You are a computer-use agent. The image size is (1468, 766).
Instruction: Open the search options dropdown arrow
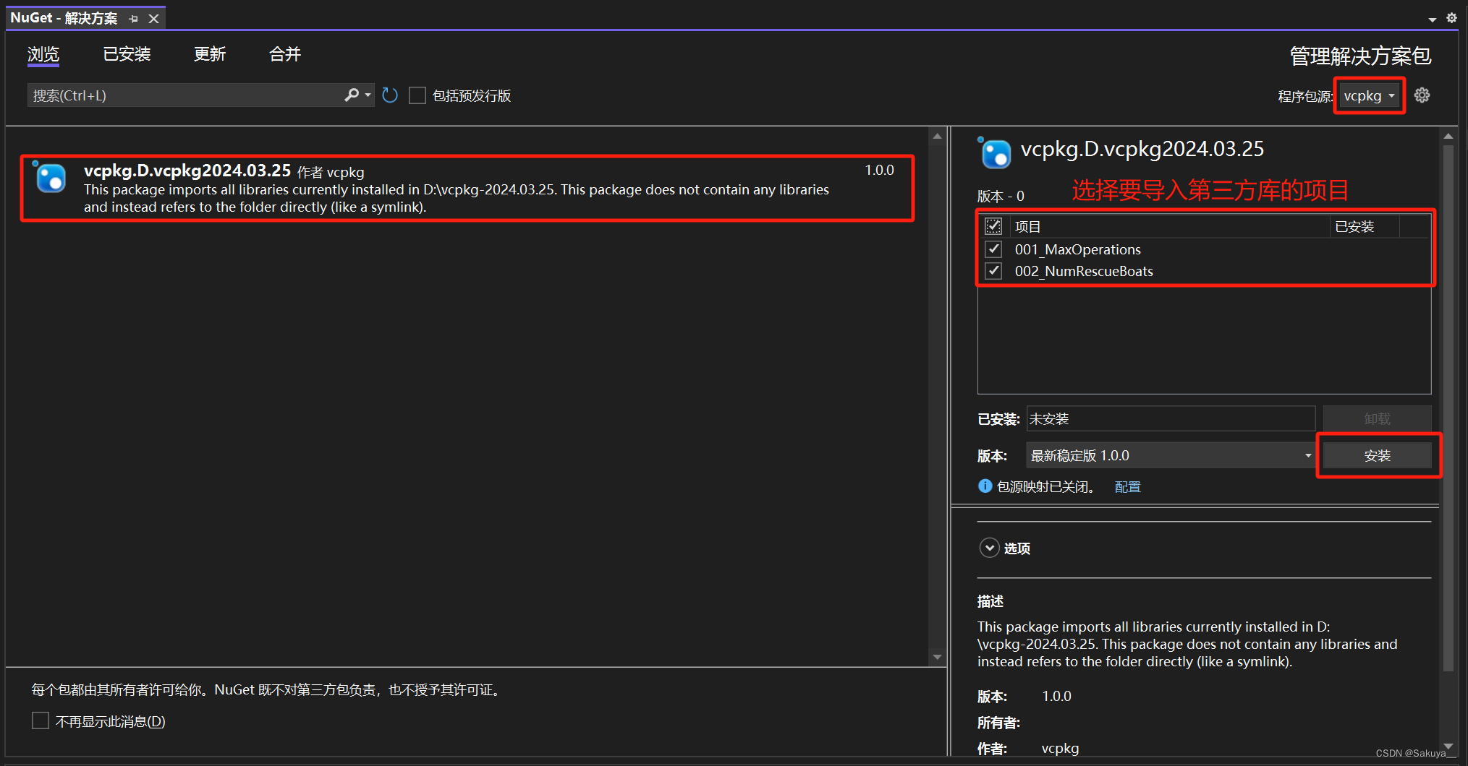(368, 95)
